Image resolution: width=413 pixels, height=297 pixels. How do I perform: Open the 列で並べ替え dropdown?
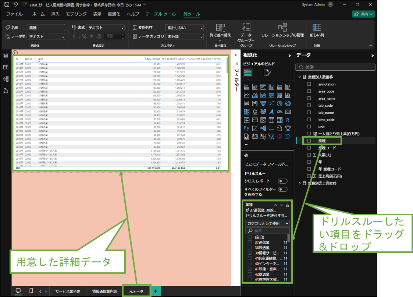click(x=220, y=33)
